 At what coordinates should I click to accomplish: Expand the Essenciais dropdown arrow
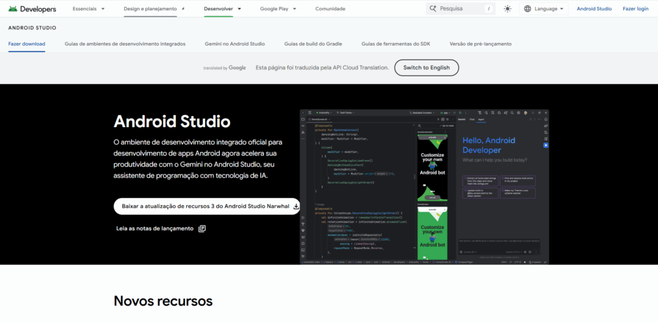point(103,8)
